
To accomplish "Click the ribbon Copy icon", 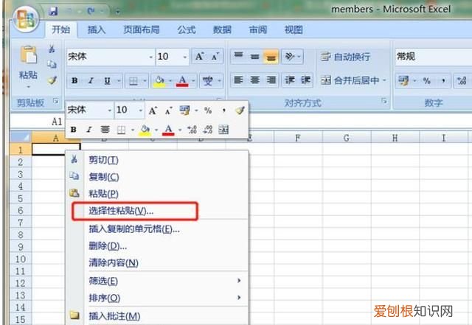I will pyautogui.click(x=52, y=64).
